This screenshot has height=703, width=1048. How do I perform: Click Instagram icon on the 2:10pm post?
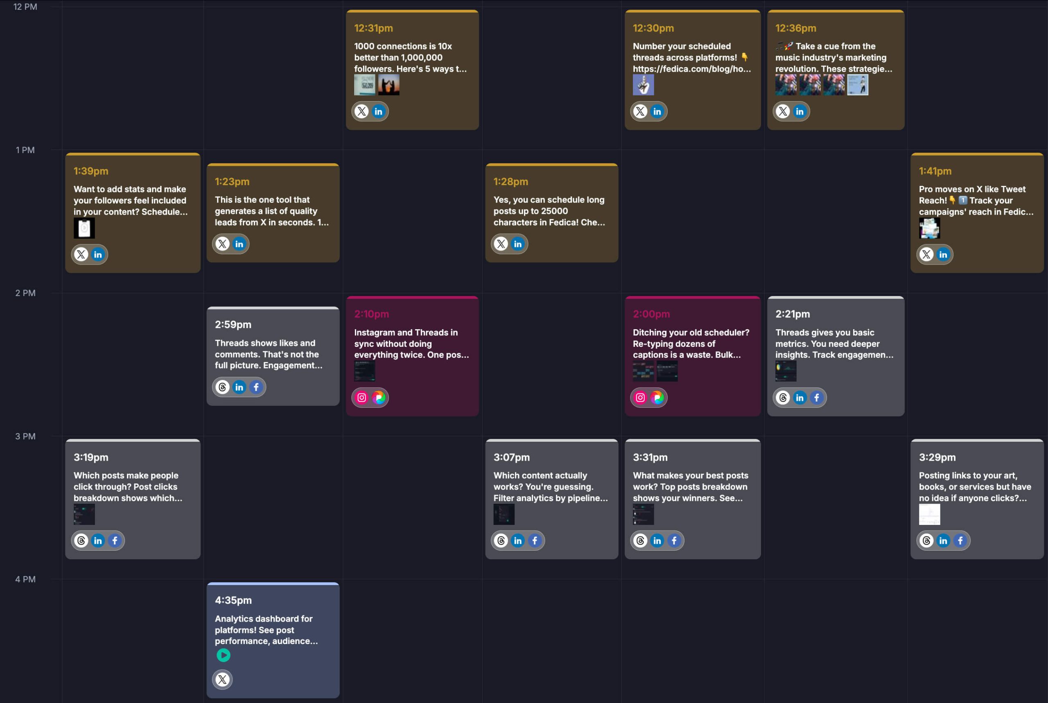pos(362,398)
